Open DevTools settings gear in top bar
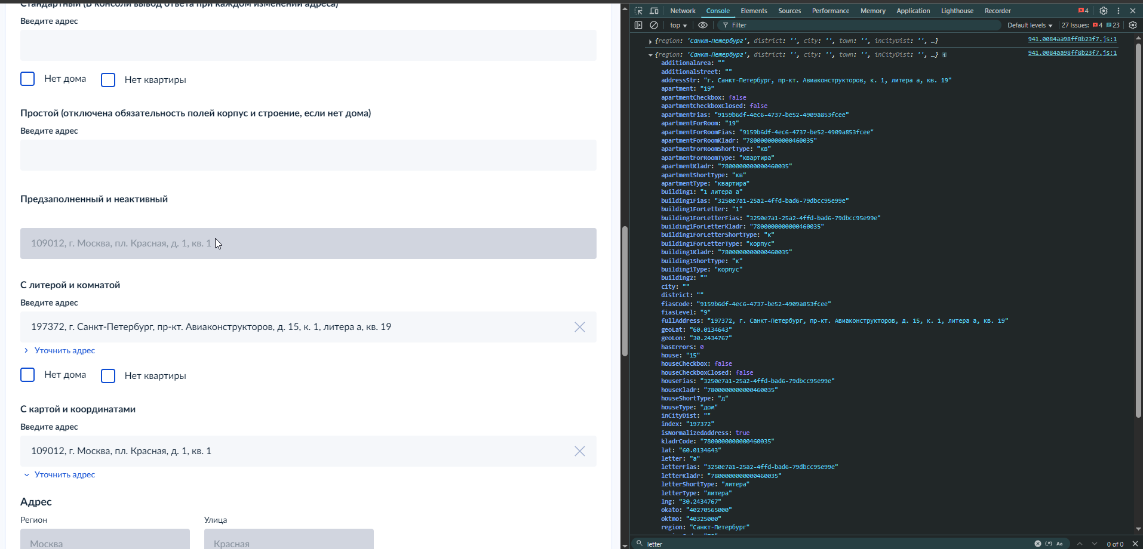This screenshot has width=1143, height=549. click(x=1104, y=11)
